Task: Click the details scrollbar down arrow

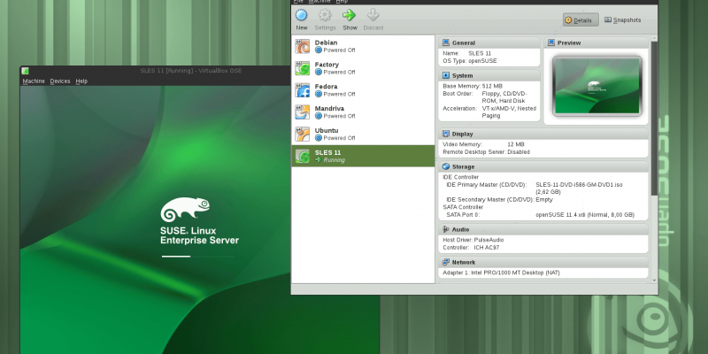Action: [x=654, y=280]
